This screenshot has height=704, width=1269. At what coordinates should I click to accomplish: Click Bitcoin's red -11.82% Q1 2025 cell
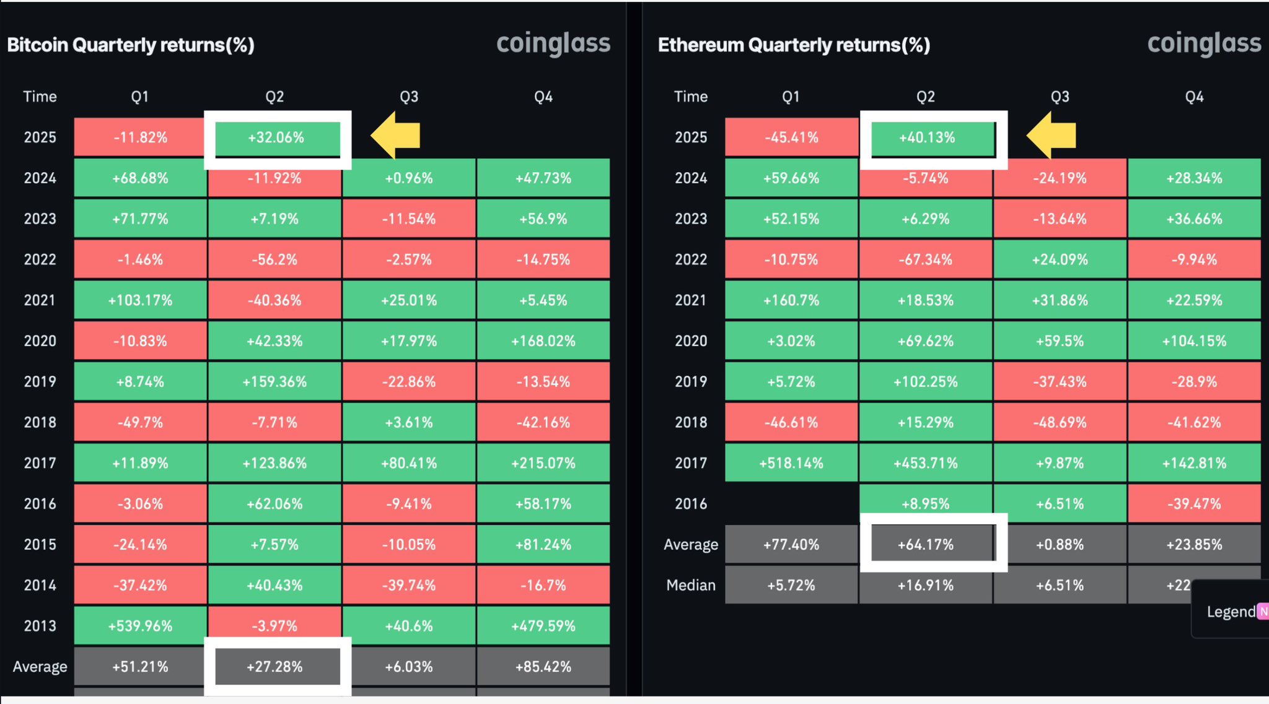click(x=141, y=138)
